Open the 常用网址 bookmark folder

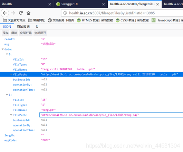click(37, 20)
